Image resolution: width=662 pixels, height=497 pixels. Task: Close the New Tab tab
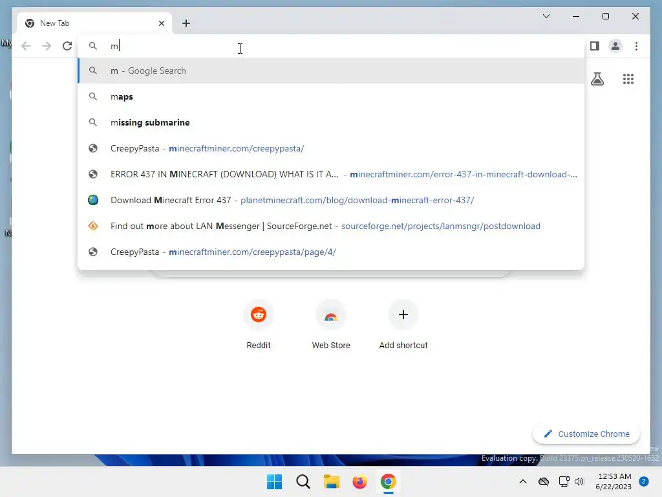(161, 23)
